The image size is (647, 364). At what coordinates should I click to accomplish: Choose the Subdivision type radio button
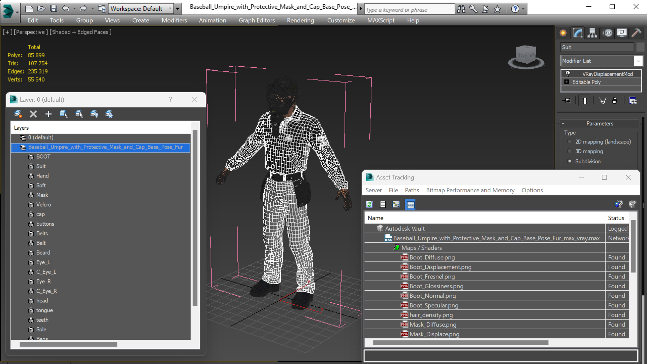570,161
